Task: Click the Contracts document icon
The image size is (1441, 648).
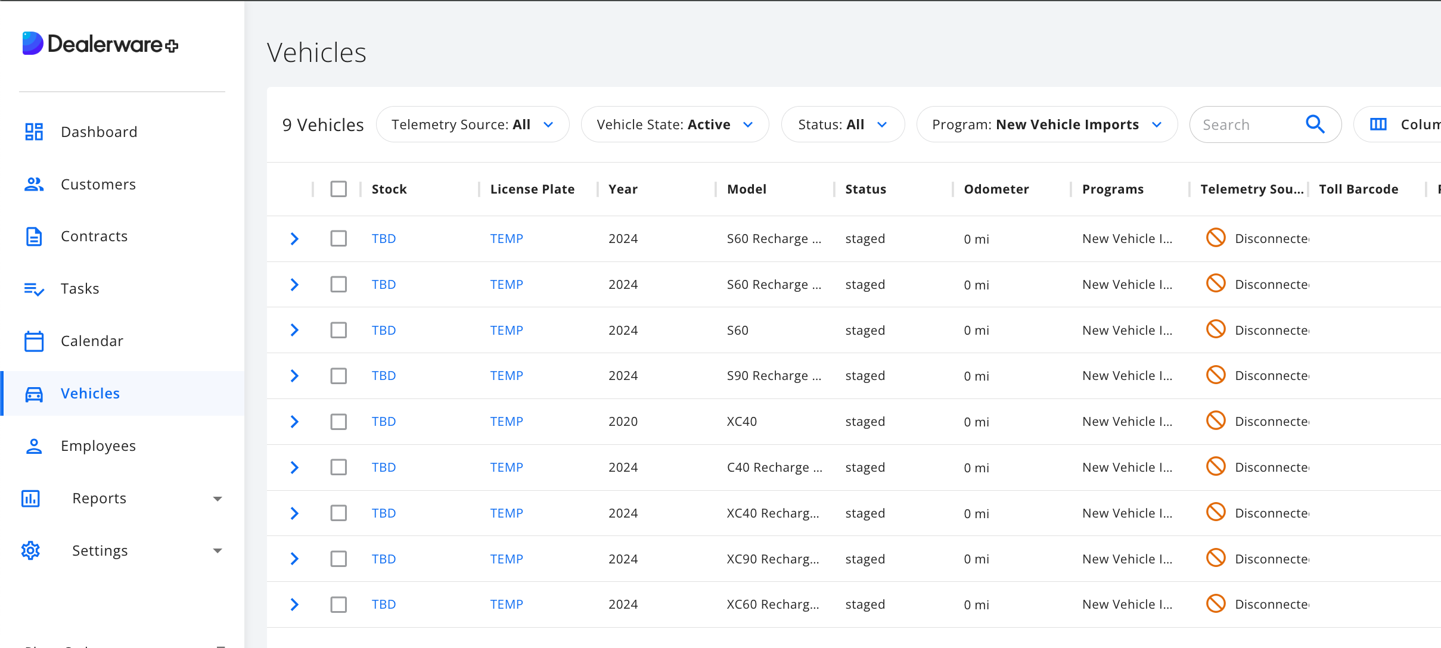Action: pos(34,236)
